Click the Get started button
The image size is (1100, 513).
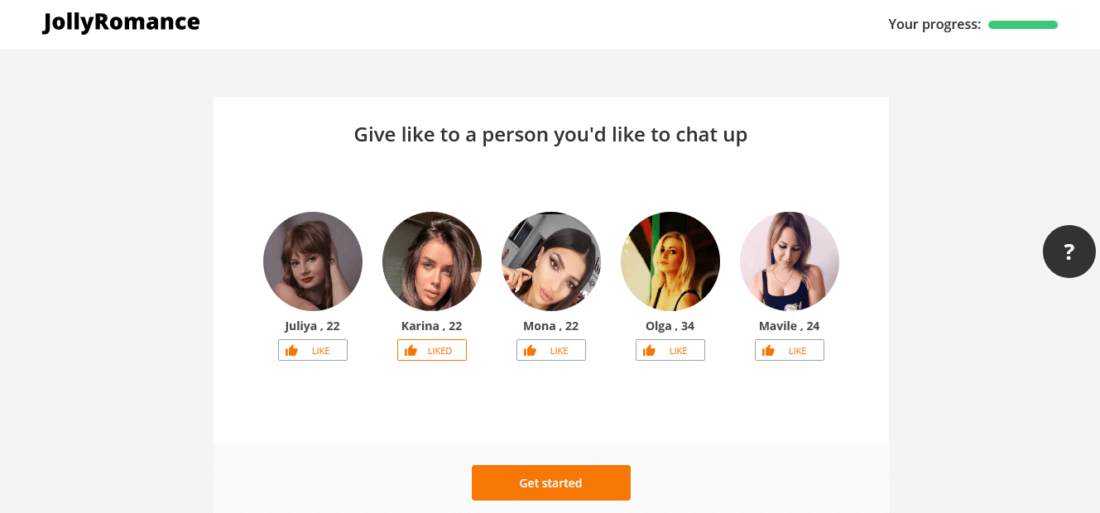[551, 483]
